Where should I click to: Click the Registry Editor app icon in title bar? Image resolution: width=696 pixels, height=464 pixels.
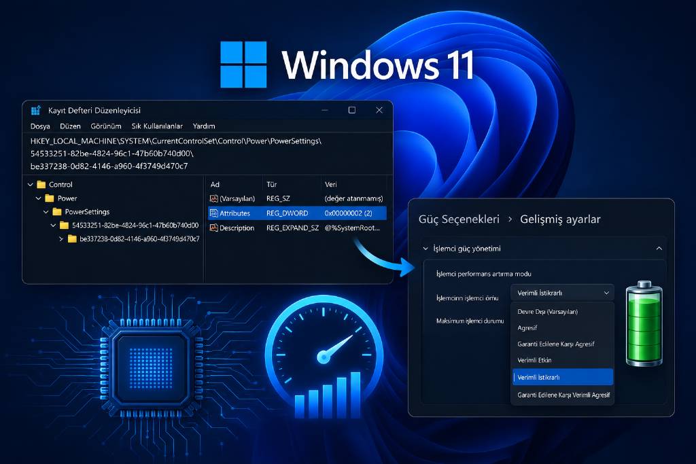click(x=36, y=111)
